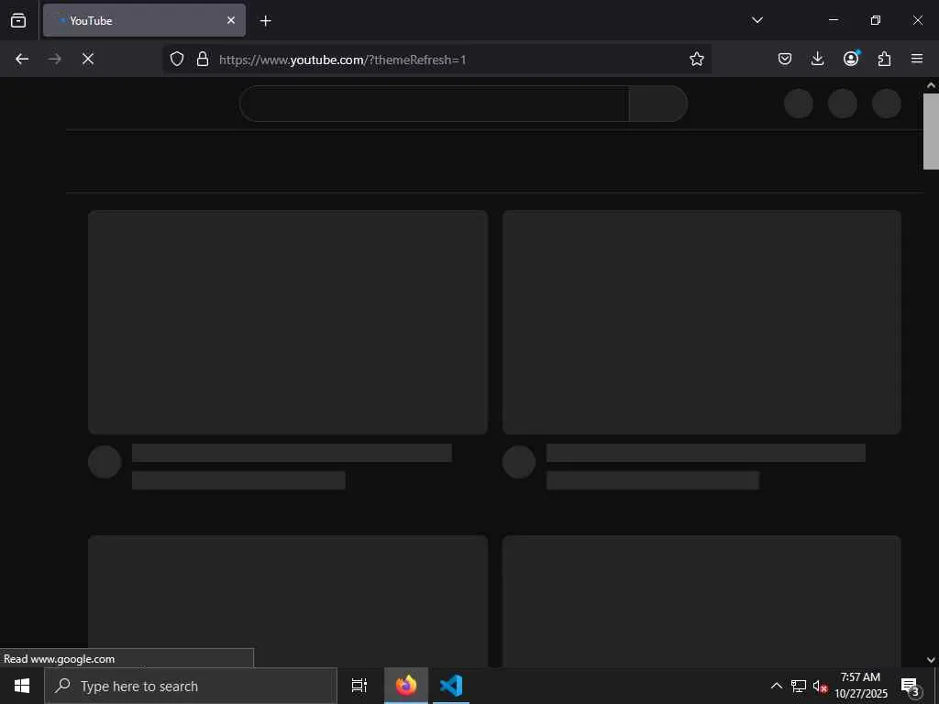Go back one page
The image size is (939, 704).
pos(22,59)
